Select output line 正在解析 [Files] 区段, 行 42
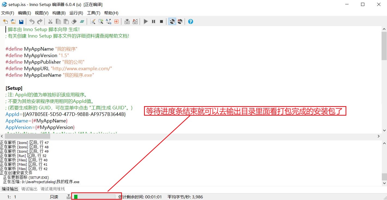387x200 pixels. 24,169
